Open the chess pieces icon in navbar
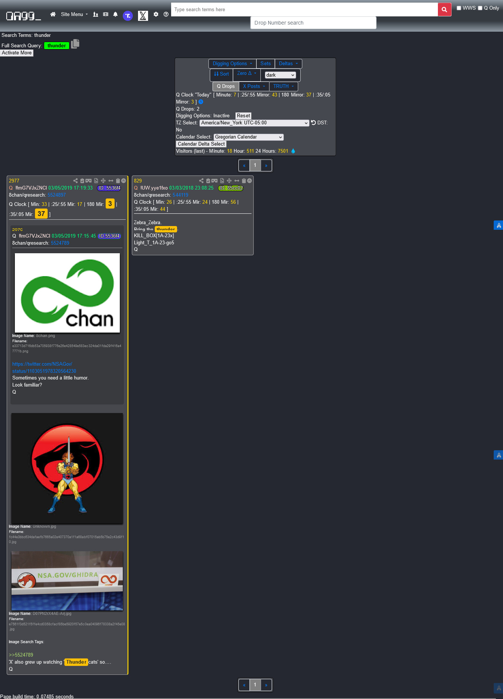Screen dimensions: 503x699 coord(96,14)
